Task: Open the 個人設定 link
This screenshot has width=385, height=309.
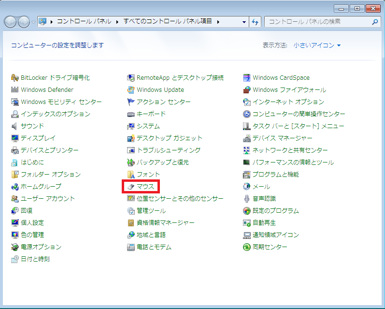Action: click(x=32, y=223)
